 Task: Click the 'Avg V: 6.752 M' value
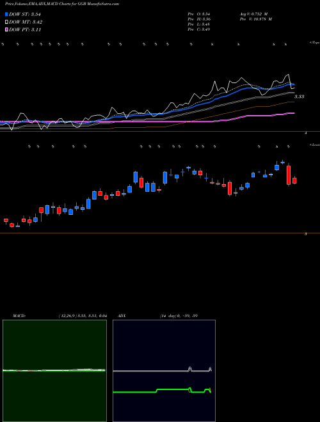pyautogui.click(x=253, y=13)
